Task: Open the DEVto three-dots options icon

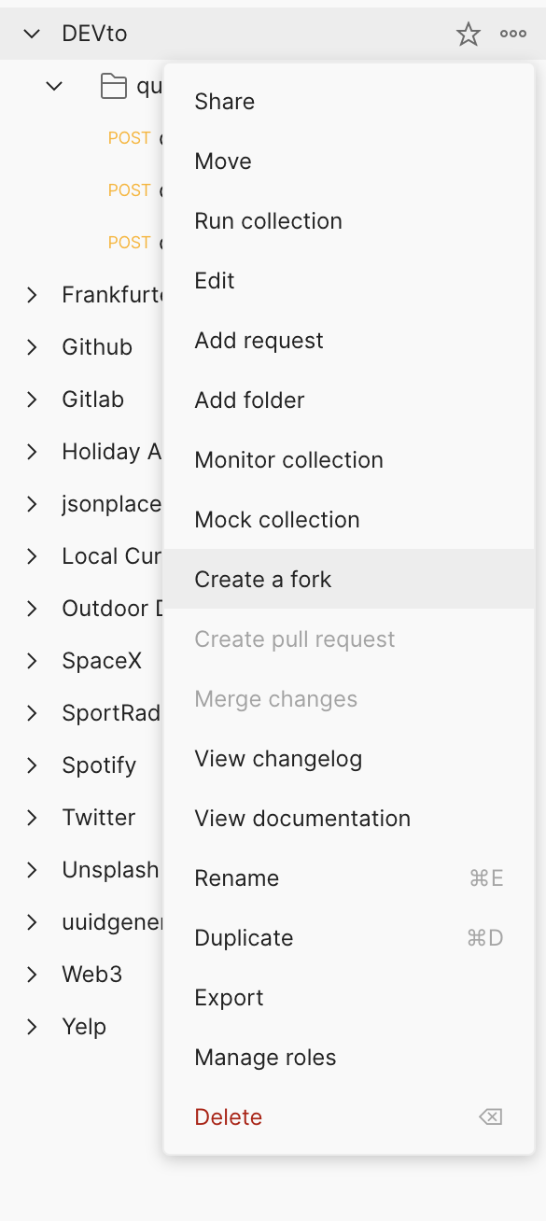Action: click(513, 35)
